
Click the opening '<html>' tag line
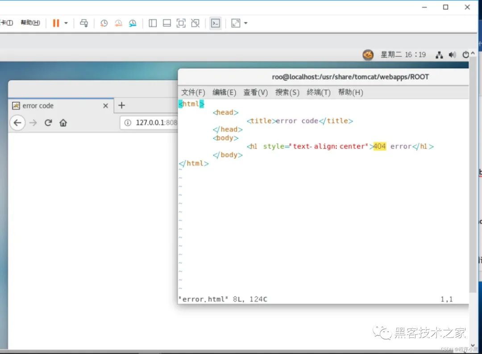click(191, 104)
